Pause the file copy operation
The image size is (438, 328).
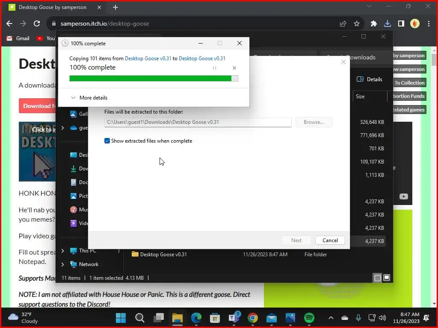[214, 68]
